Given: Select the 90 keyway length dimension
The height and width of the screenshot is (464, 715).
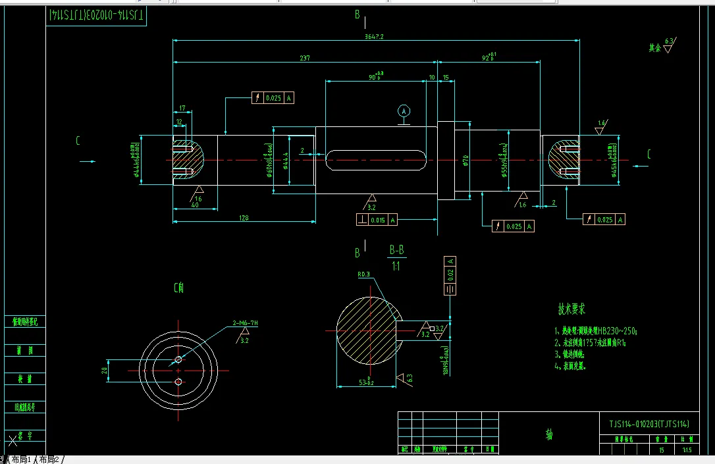Looking at the screenshot, I should [376, 76].
